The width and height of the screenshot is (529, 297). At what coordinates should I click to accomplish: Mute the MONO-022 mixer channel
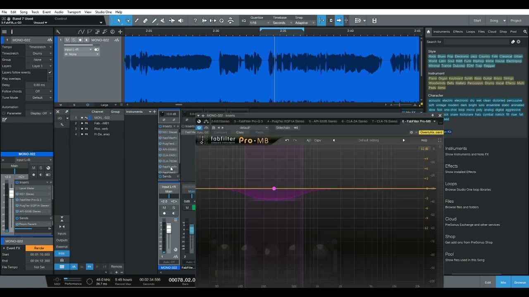[164, 207]
